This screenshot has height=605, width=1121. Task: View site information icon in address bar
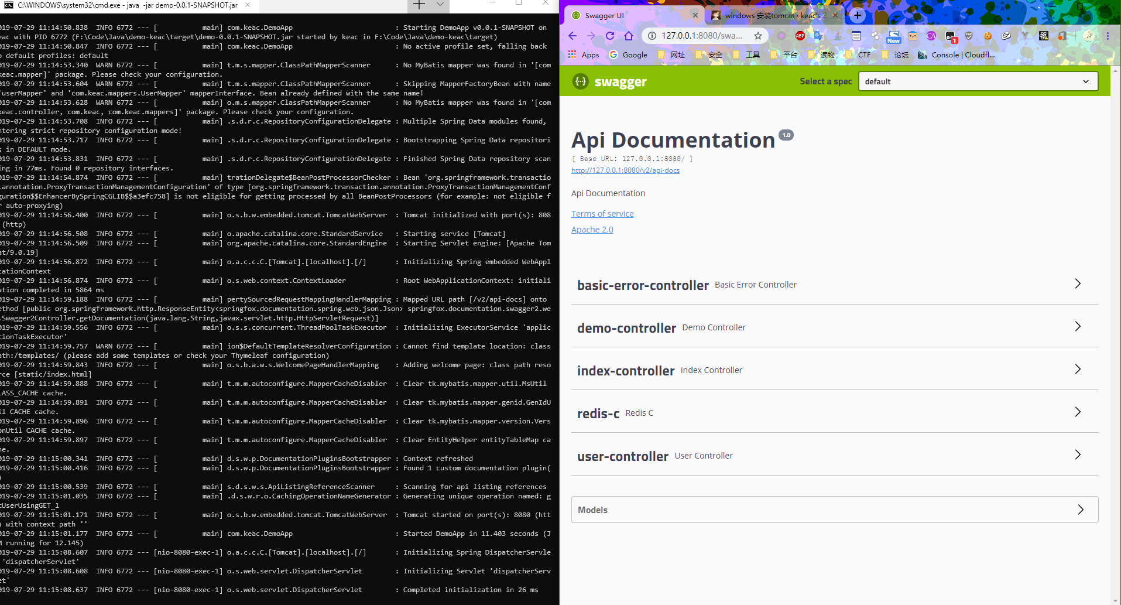[652, 36]
